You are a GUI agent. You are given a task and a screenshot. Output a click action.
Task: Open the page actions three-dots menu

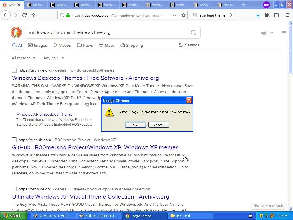tap(175, 15)
